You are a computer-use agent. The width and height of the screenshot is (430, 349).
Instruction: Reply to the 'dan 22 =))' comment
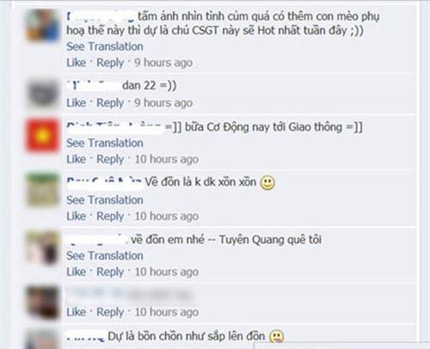click(x=110, y=103)
